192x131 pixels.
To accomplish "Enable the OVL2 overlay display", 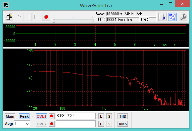I will pyautogui.click(x=41, y=124).
